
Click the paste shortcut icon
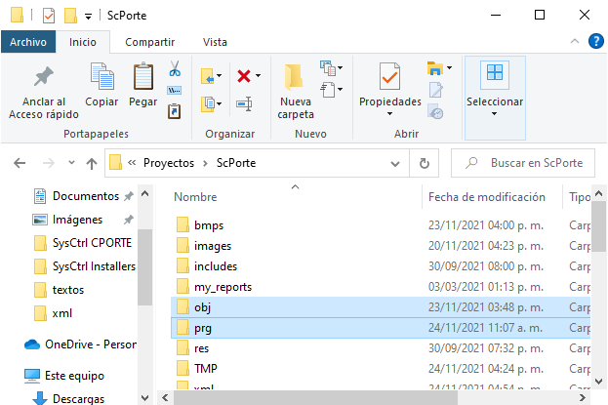coord(174,111)
